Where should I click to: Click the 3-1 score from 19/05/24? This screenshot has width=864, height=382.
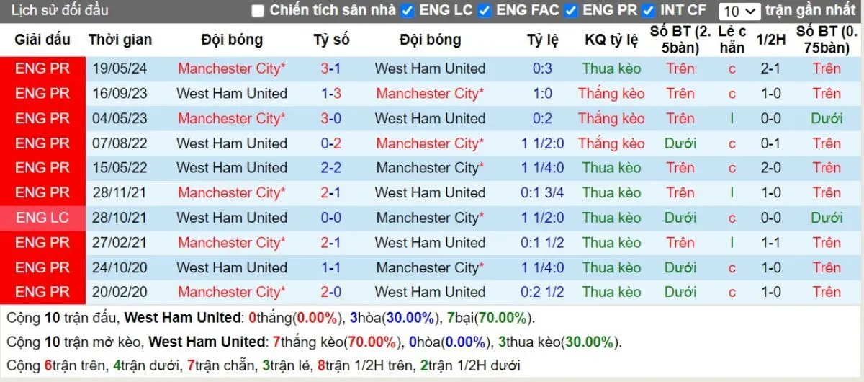[331, 68]
